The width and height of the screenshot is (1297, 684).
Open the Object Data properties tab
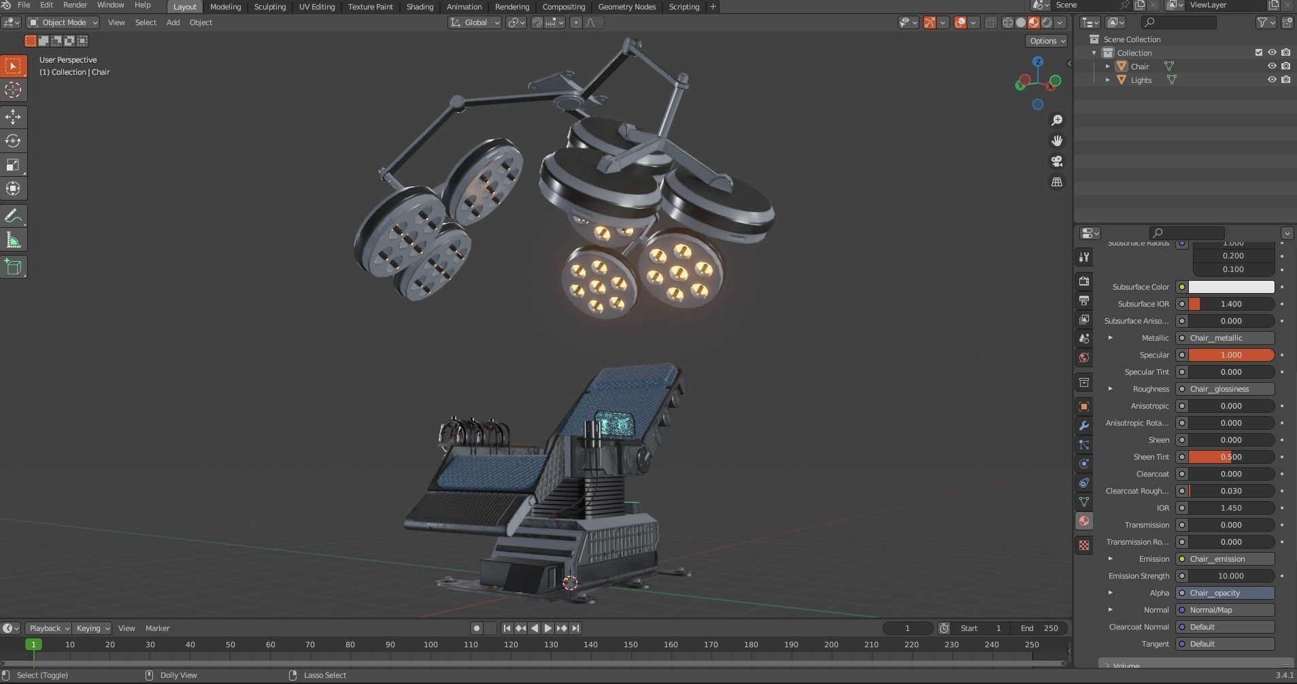tap(1084, 502)
